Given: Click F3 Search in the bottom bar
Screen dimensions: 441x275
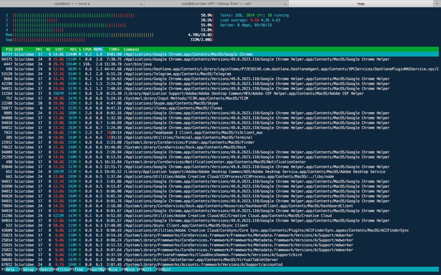Looking at the screenshot, I should click(44, 269).
